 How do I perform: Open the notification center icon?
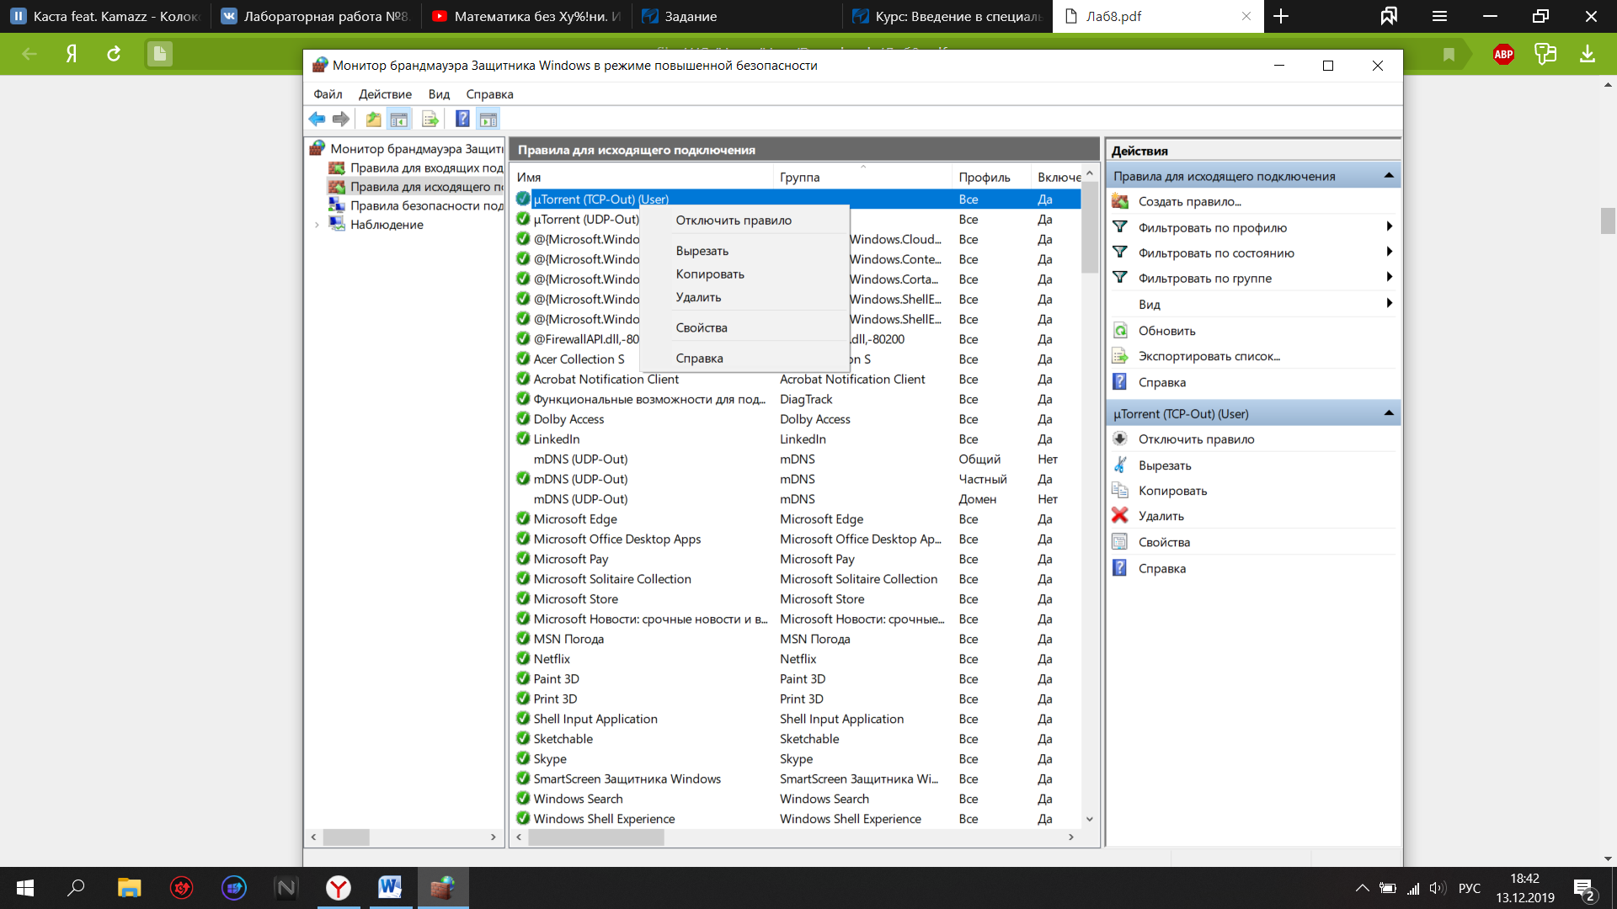pyautogui.click(x=1584, y=889)
